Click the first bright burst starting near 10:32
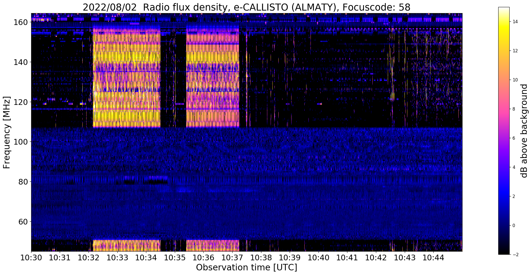This screenshot has height=275, width=532. pos(126,77)
